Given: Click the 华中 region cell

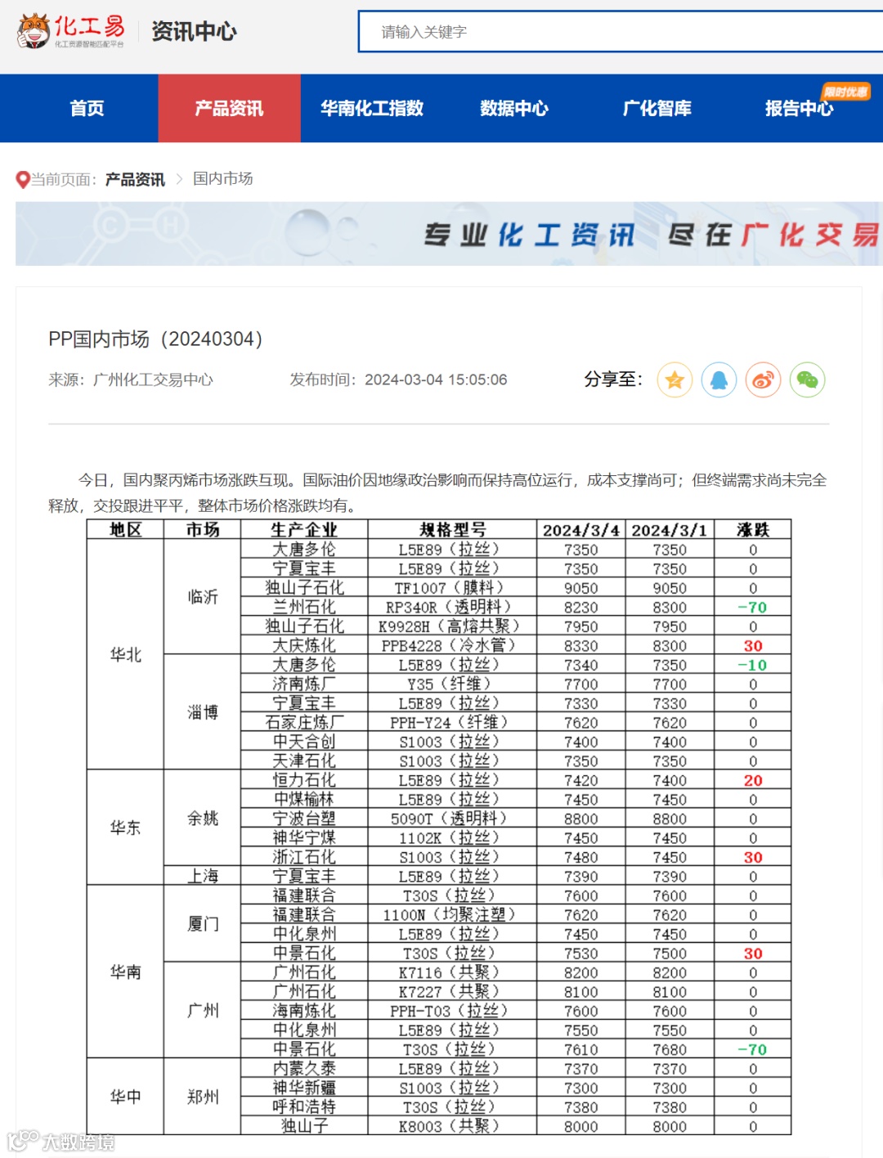Looking at the screenshot, I should (126, 1097).
